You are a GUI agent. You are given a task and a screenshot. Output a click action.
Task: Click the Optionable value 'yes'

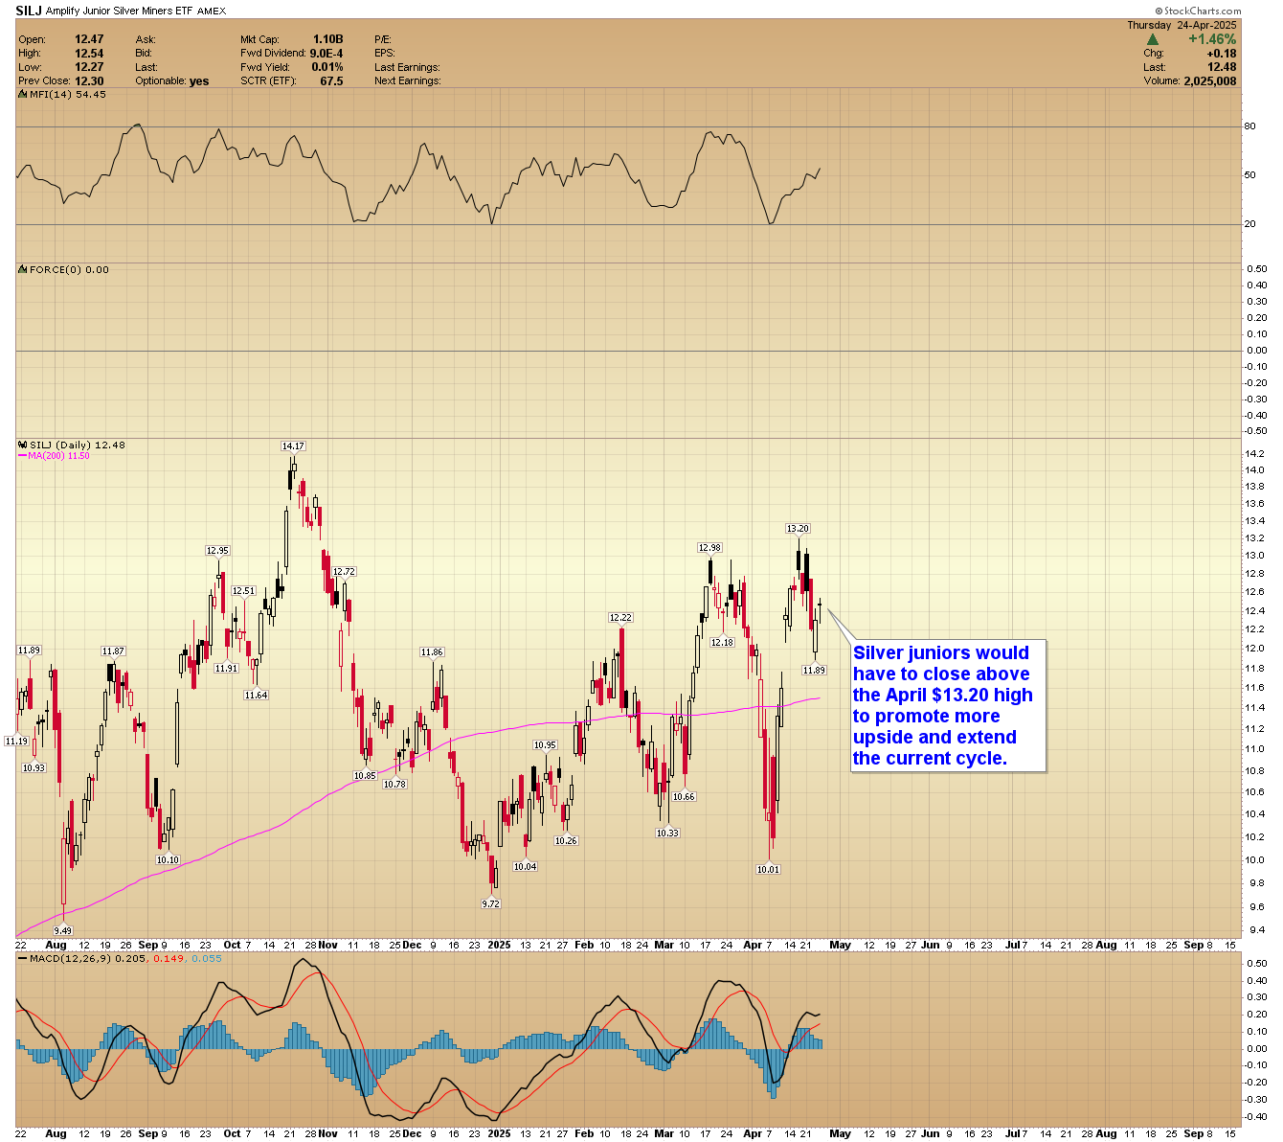coord(199,81)
